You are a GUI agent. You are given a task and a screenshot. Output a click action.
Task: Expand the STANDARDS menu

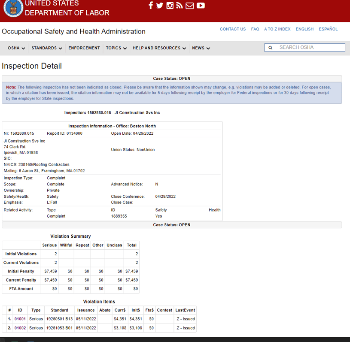pos(47,48)
